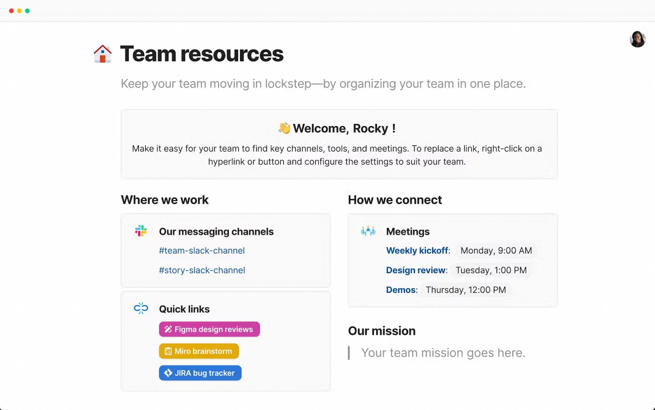The image size is (655, 410).
Task: Click the Where we work heading
Action: pos(165,200)
